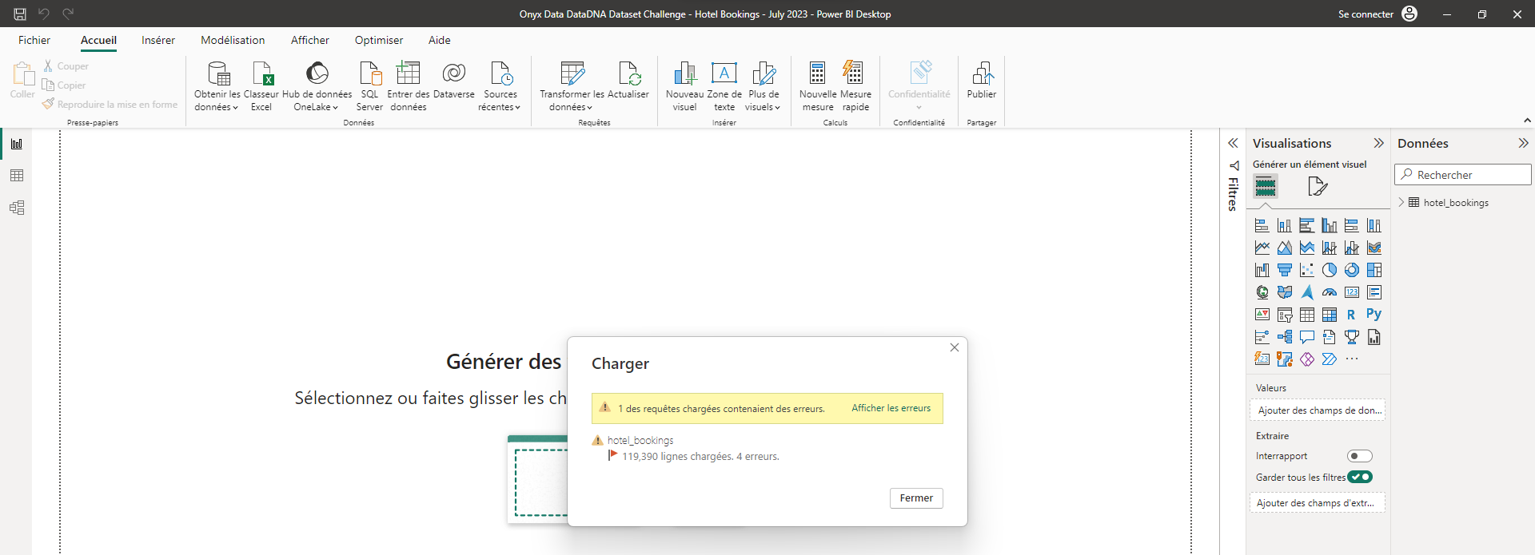Open Sources récentes dropdown

(500, 86)
